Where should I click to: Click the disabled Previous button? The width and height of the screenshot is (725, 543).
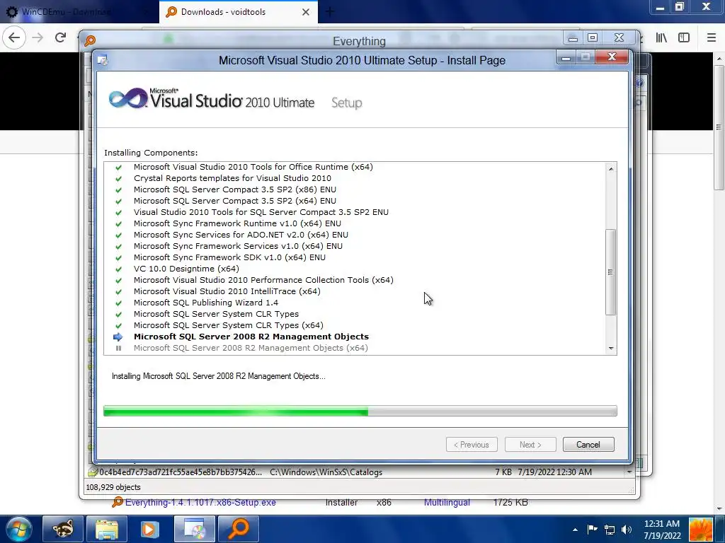472,444
